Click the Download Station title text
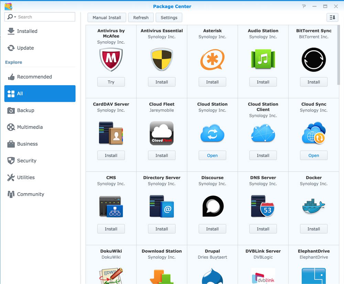344x284 pixels. (162, 251)
